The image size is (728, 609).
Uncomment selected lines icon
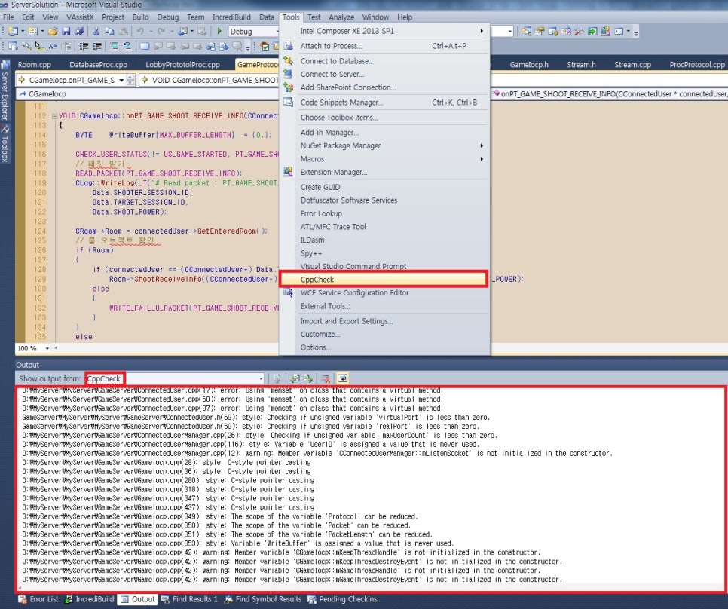(127, 47)
